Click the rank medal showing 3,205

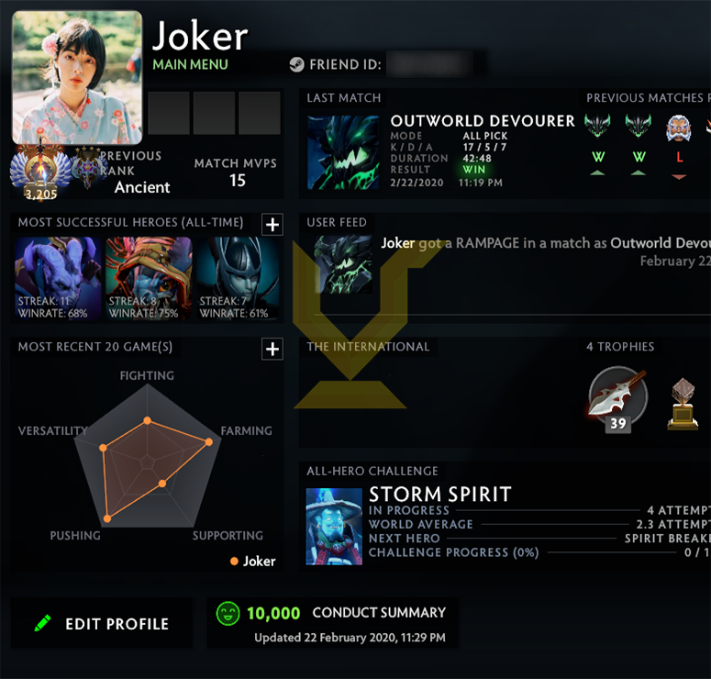pyautogui.click(x=40, y=172)
